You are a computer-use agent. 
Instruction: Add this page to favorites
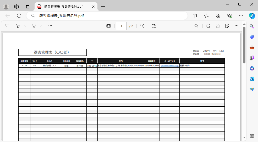pos(206,16)
